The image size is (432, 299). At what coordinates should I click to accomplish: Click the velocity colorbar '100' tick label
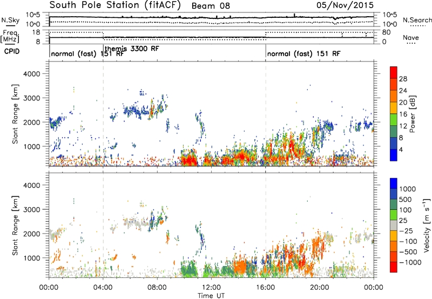pos(406,210)
